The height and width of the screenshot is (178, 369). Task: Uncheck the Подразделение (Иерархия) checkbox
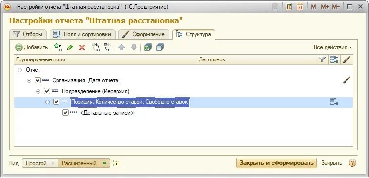coord(47,91)
